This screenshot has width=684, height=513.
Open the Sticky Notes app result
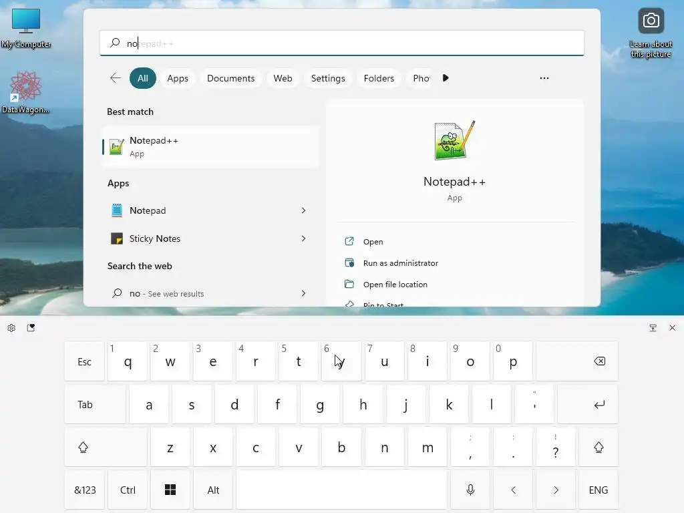pyautogui.click(x=210, y=238)
